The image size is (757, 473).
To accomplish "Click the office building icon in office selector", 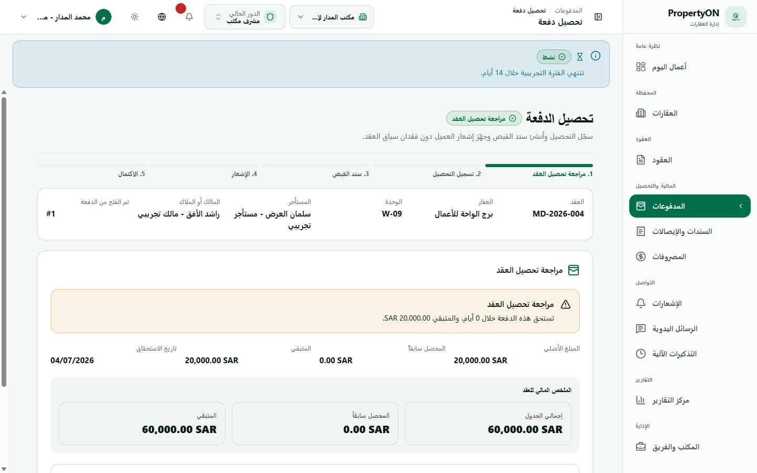I will pos(363,17).
